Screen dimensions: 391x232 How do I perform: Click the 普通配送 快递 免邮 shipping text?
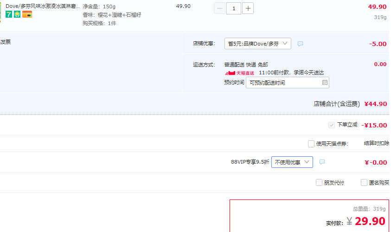(x=246, y=65)
